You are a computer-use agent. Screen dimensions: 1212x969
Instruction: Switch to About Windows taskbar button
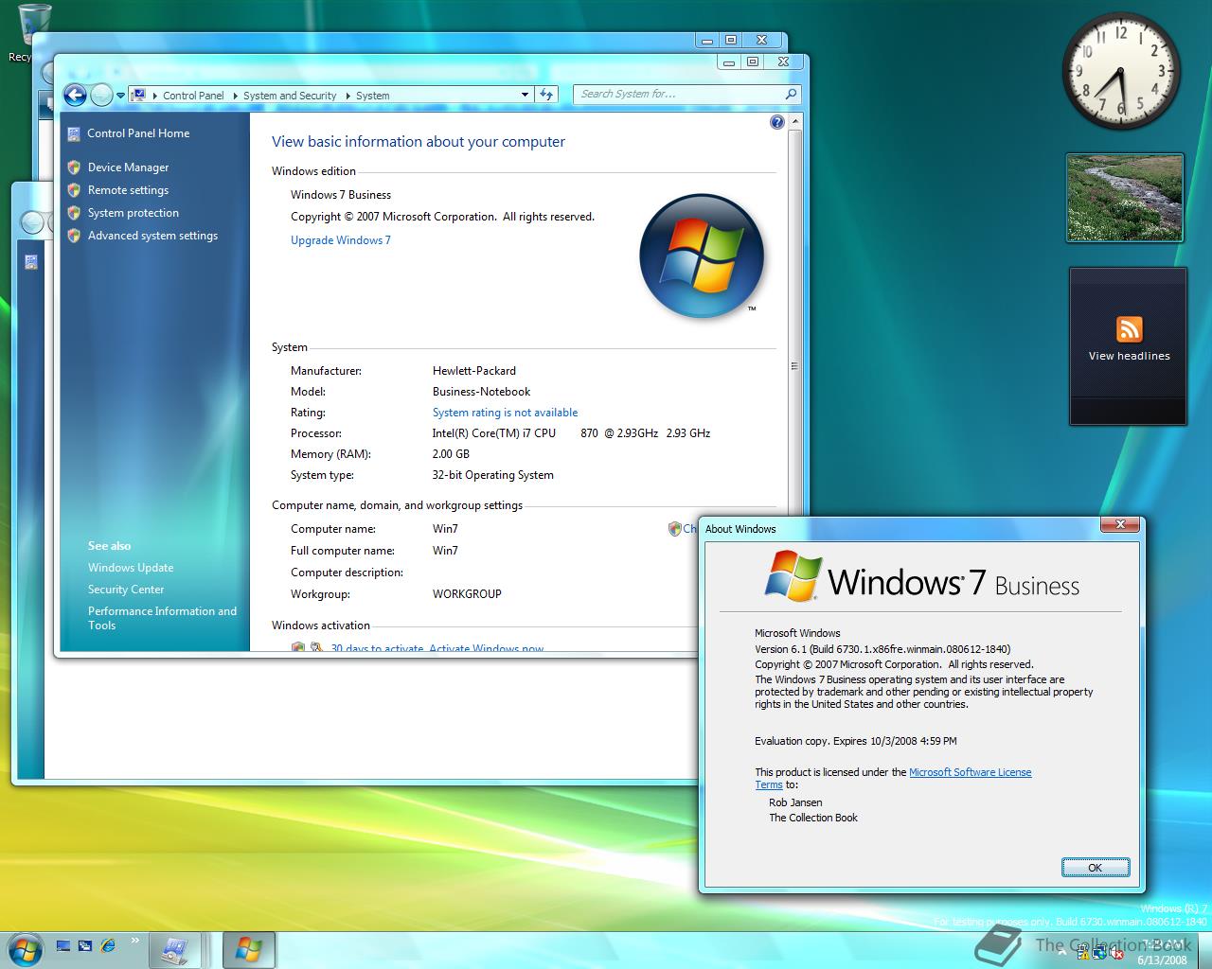[x=249, y=949]
